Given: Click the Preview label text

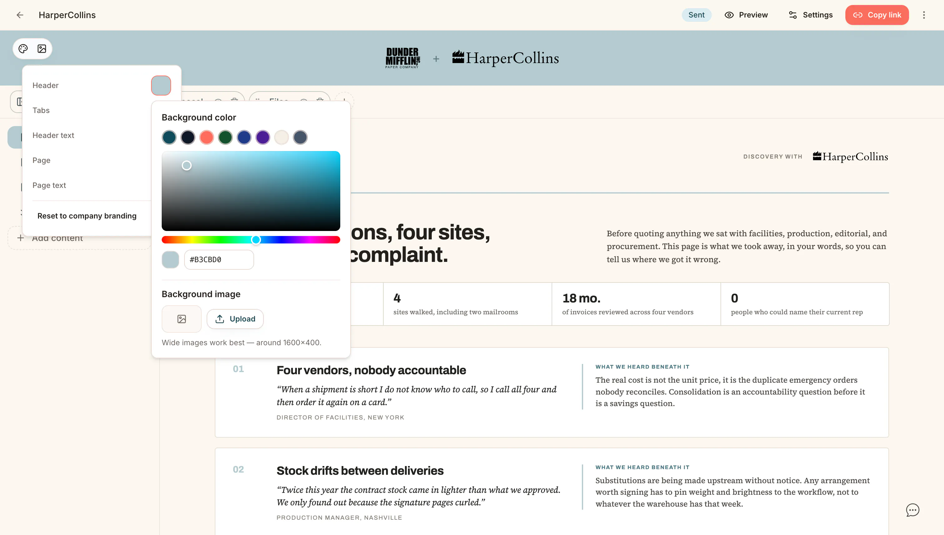Looking at the screenshot, I should (x=753, y=15).
